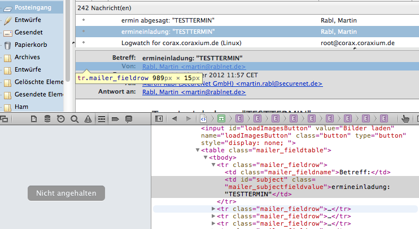This screenshot has height=229, width=419.
Task: Open the Storage panel with database icon
Action: point(47,119)
